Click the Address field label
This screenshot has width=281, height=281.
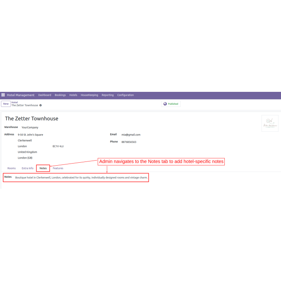(x=9, y=134)
